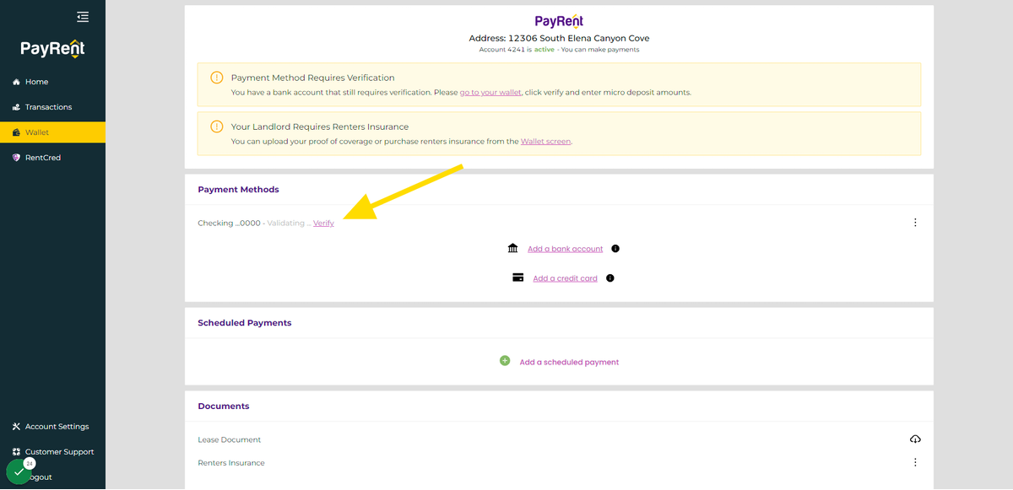Viewport: 1013px width, 490px height.
Task: Click the Home house icon
Action: coord(16,82)
